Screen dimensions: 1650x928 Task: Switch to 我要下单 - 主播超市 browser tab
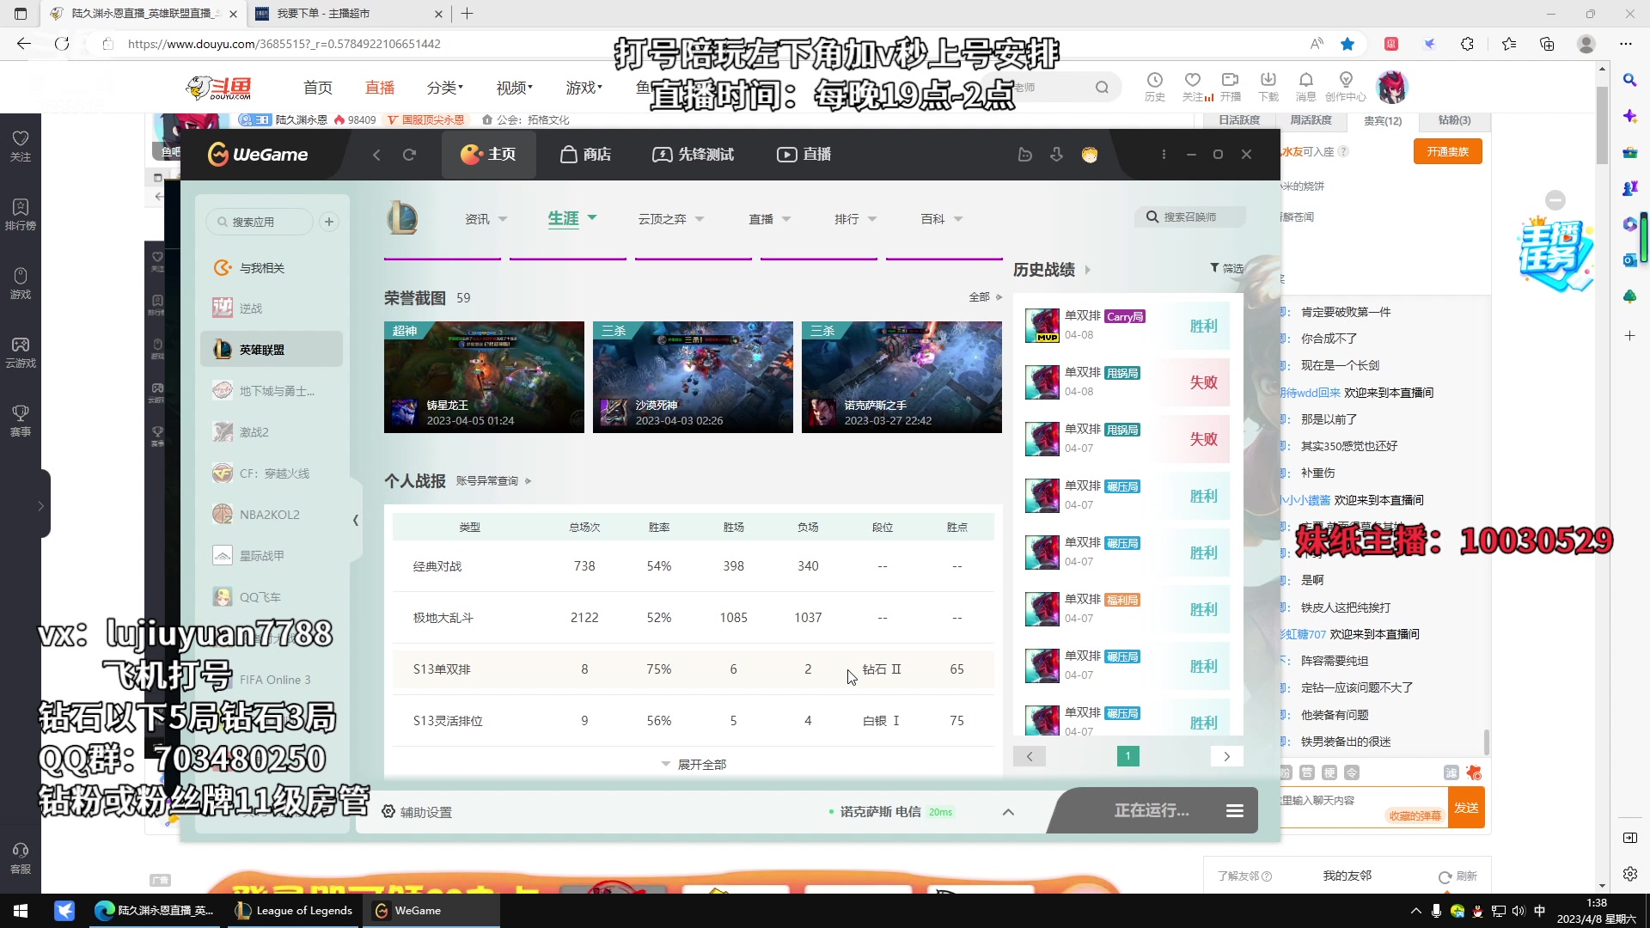point(347,14)
